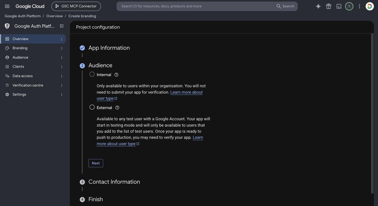
Task: Click Overview breadcrumb link
Action: 55,16
